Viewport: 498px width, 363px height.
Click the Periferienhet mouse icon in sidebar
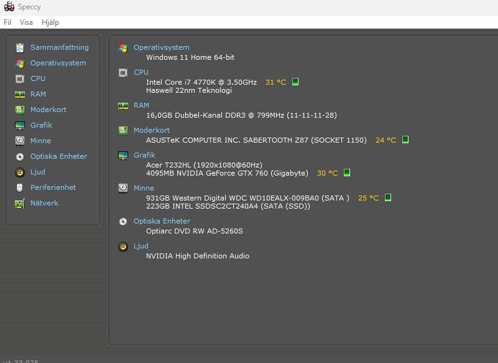pos(20,187)
